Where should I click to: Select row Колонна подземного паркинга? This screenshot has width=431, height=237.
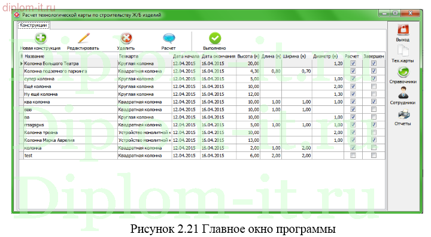(202, 71)
